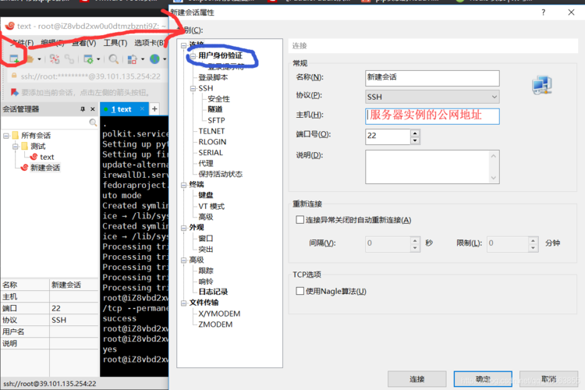
Task: Collapse the 高级 node in category tree
Action: tap(183, 260)
